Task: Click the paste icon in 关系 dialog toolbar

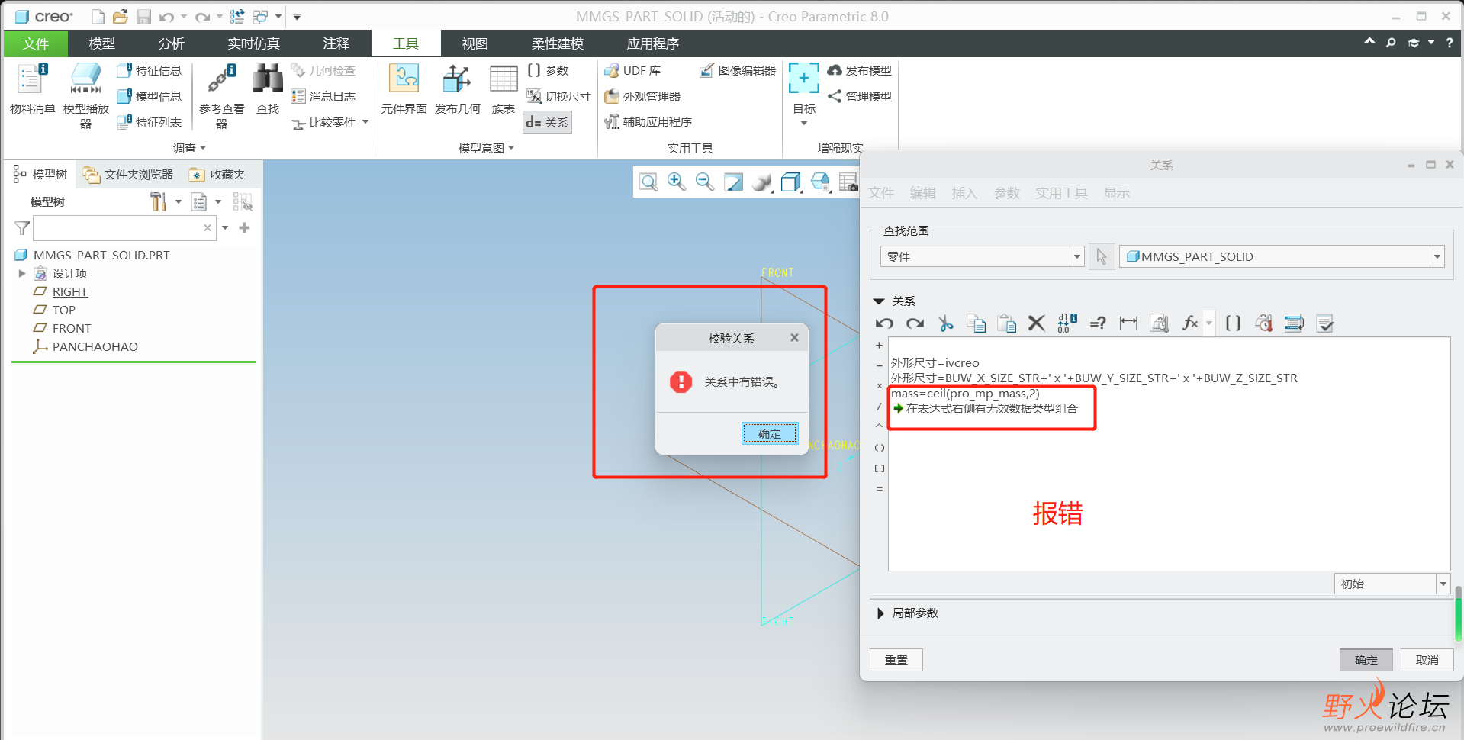Action: tap(1007, 323)
